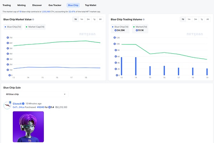
Task: Open the CloneX collection link
Action: (17, 104)
